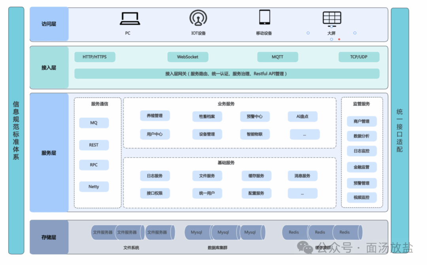Select the REST box
The image size is (427, 265).
(94, 145)
